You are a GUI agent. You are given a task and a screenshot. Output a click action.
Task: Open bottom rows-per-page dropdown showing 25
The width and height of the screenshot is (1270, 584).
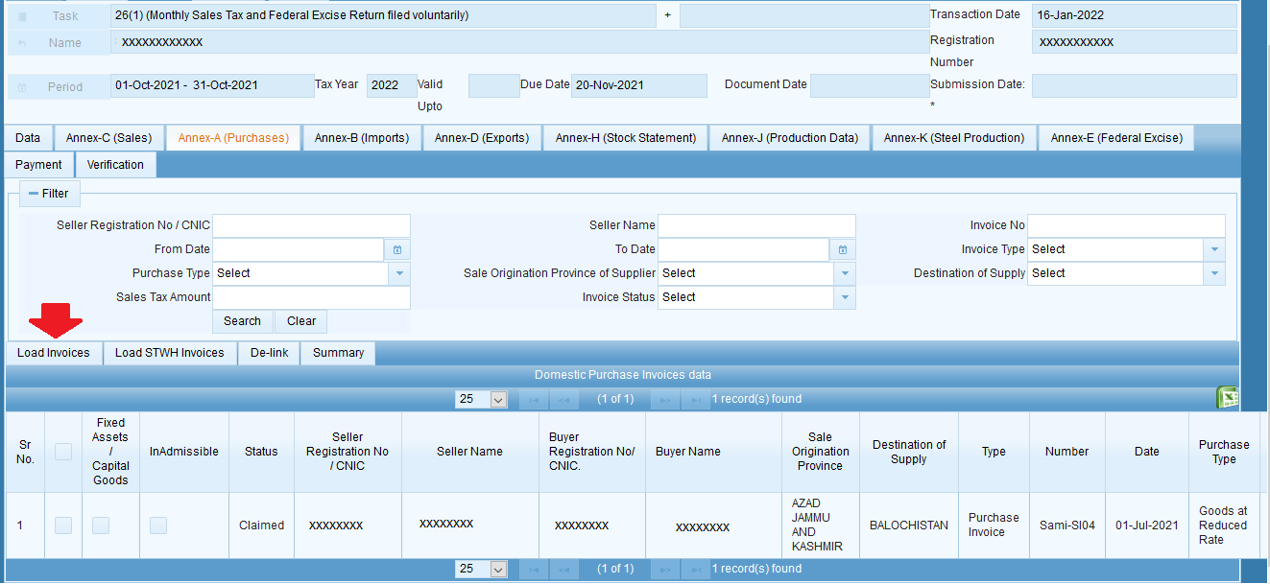tap(481, 570)
